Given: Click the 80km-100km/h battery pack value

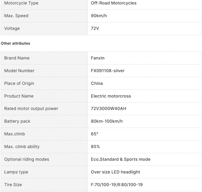Looking at the screenshot, I should 107,121.
